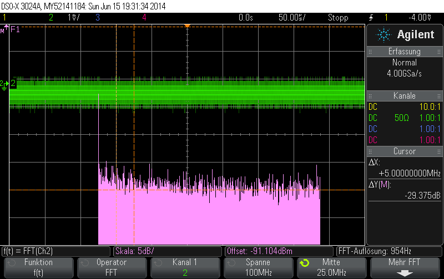Click the grip dots left of Cursor

[370, 151]
